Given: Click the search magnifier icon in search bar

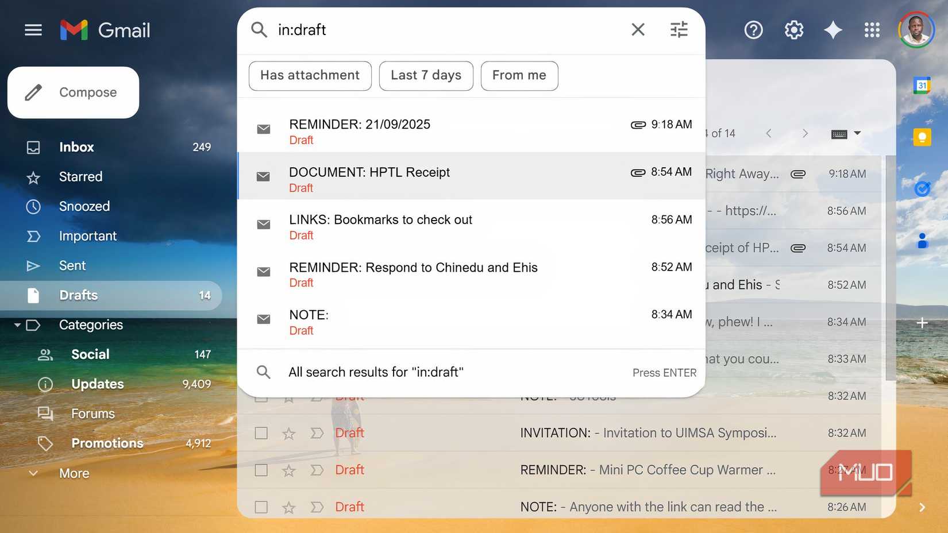Looking at the screenshot, I should click(x=259, y=30).
